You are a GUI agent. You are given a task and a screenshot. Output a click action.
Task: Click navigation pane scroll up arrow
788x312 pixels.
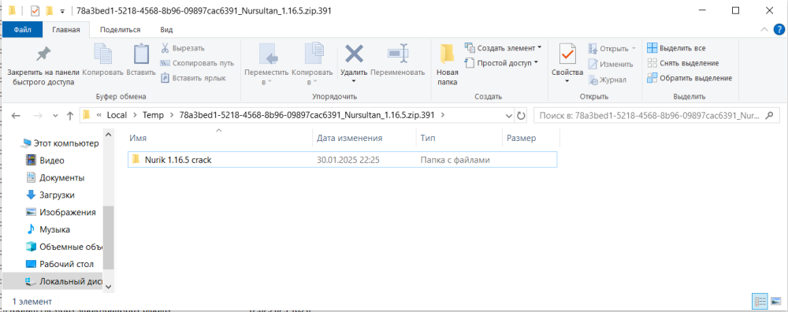[x=109, y=135]
